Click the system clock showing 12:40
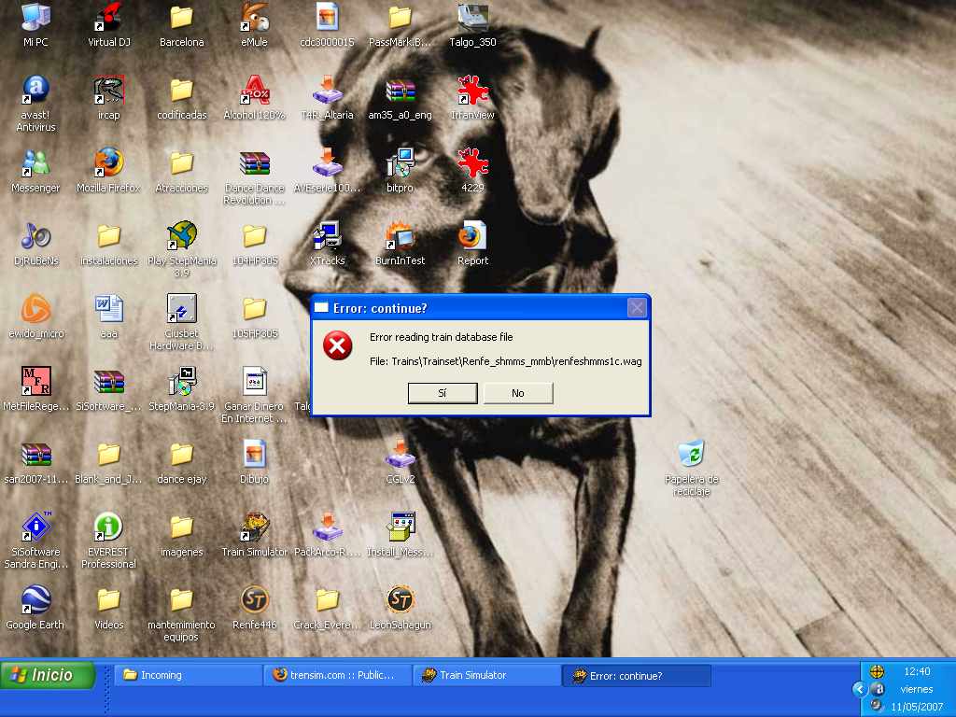This screenshot has width=956, height=717. [x=917, y=671]
